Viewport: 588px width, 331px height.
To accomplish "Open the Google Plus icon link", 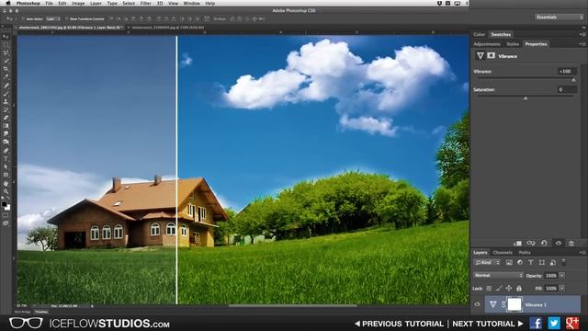I will (572, 323).
